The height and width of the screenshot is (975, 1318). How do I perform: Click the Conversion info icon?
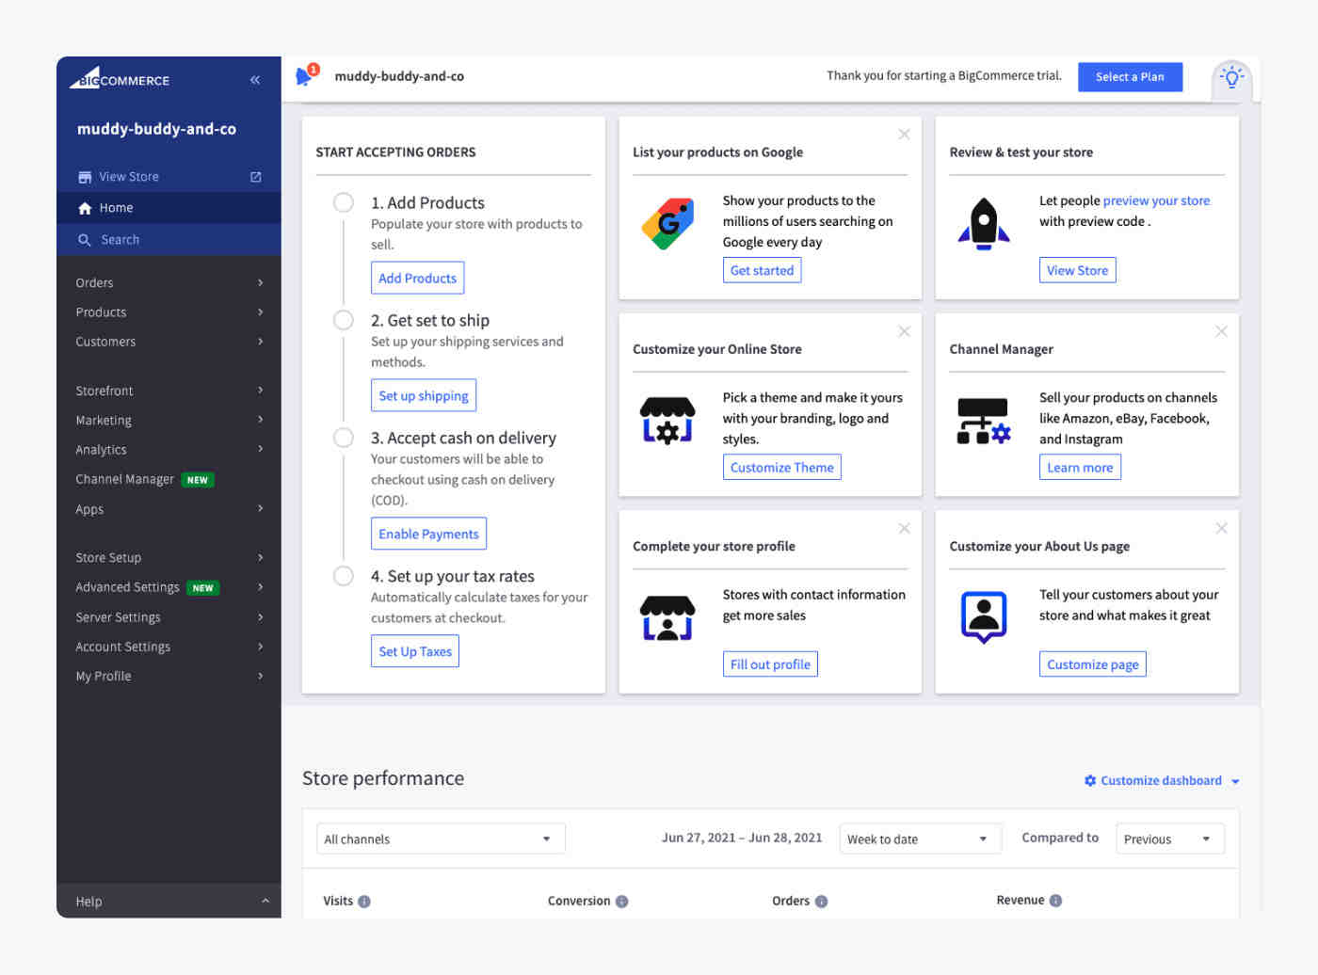coord(621,902)
